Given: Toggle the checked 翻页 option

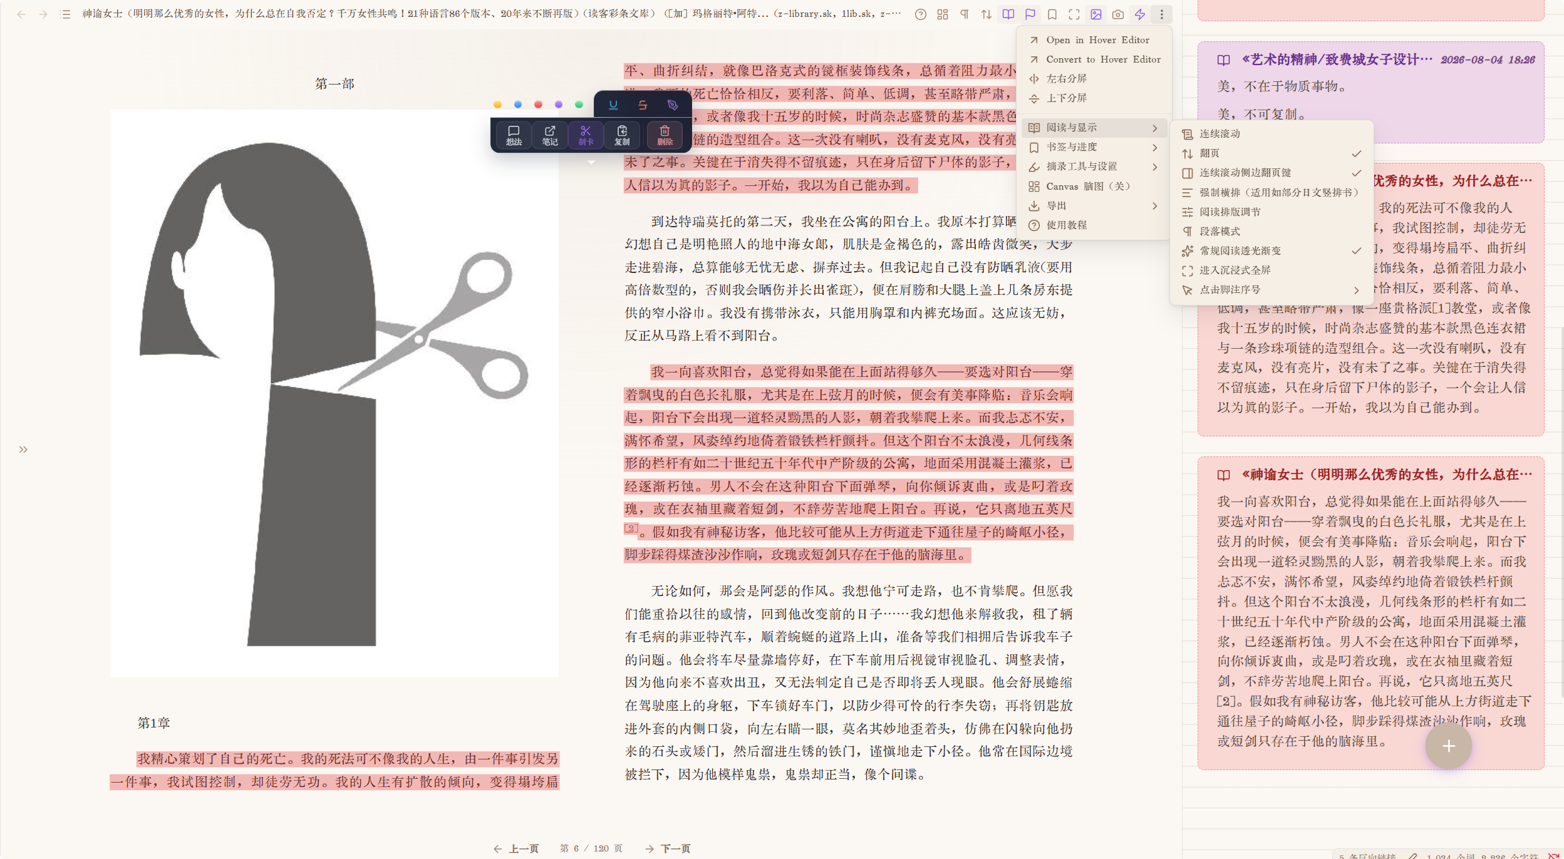Looking at the screenshot, I should 1271,153.
